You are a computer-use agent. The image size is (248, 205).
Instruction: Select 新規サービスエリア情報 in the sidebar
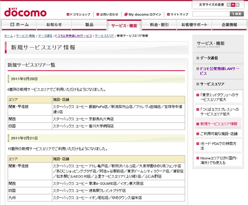tap(219, 124)
